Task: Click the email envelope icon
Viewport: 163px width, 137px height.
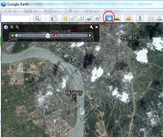Action: coord(152,18)
